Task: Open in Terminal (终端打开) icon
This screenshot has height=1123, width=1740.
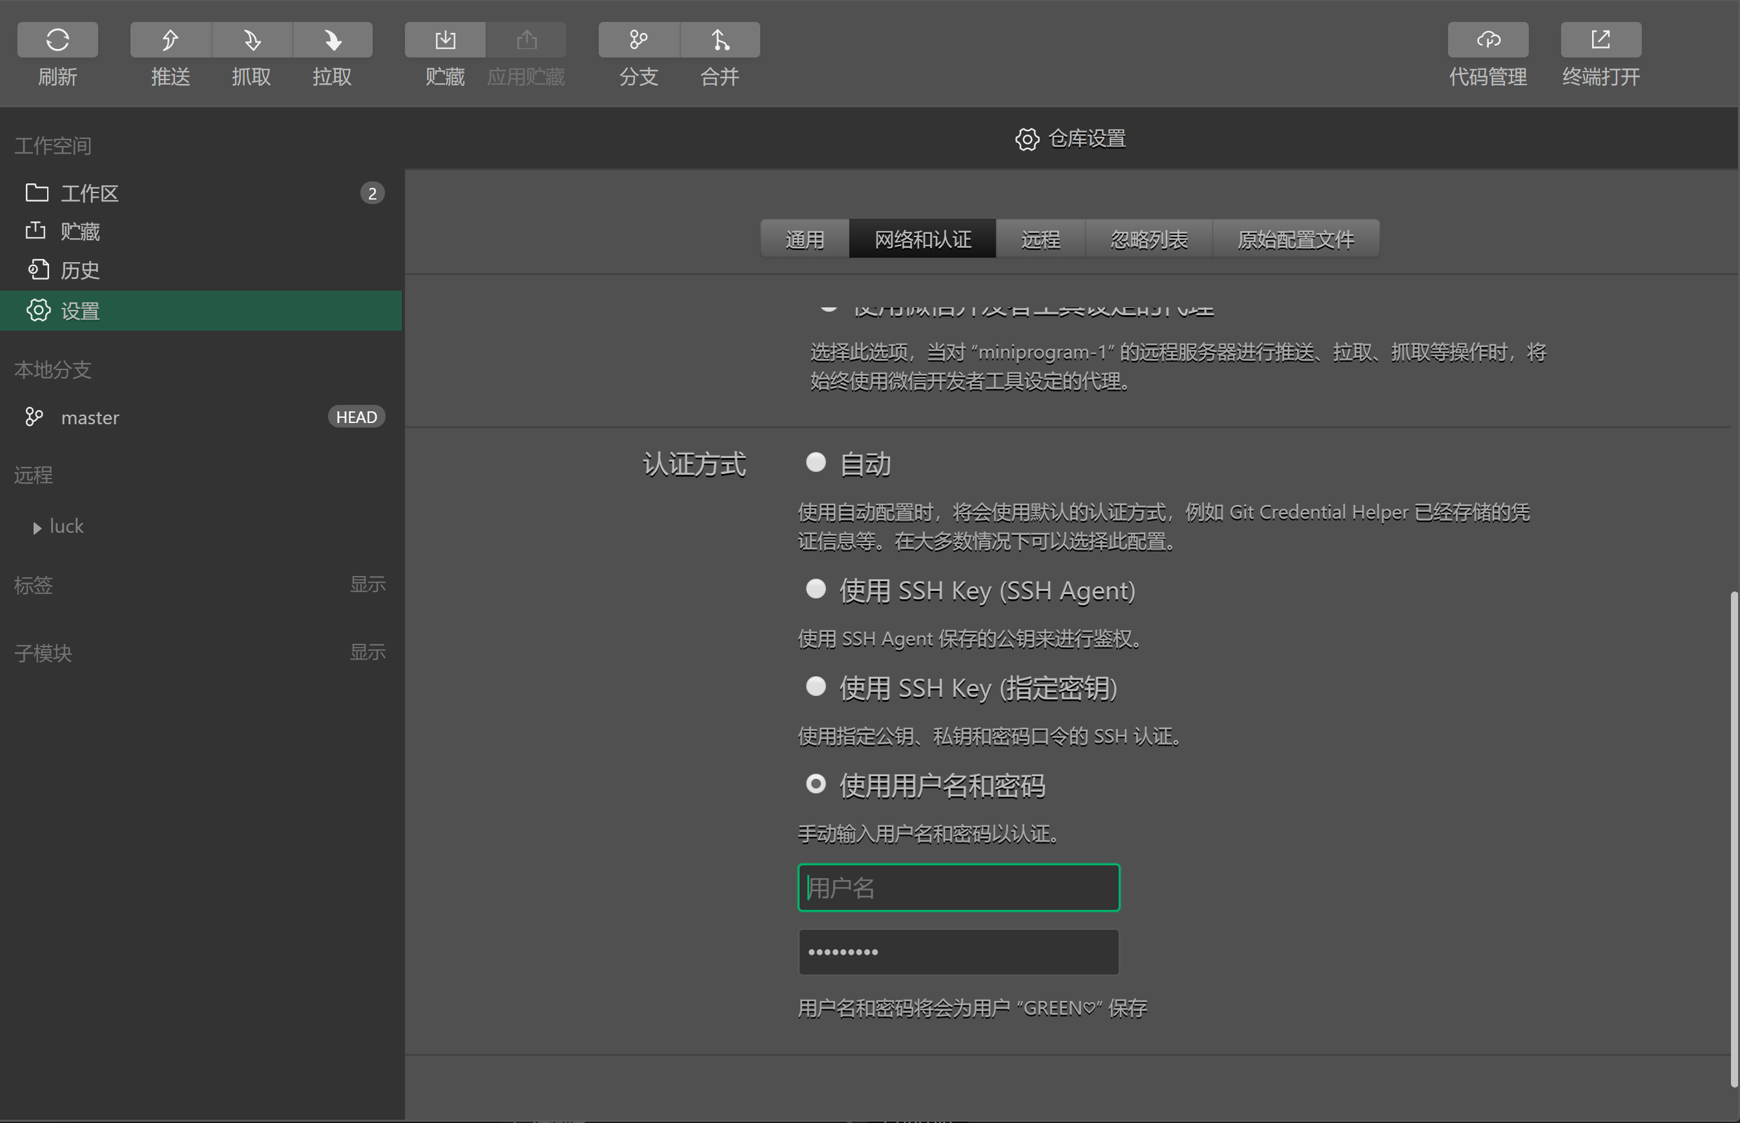Action: point(1600,39)
